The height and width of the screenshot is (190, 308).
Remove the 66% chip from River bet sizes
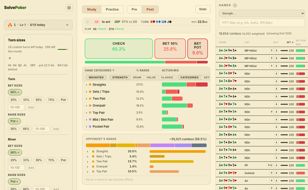[18, 153]
